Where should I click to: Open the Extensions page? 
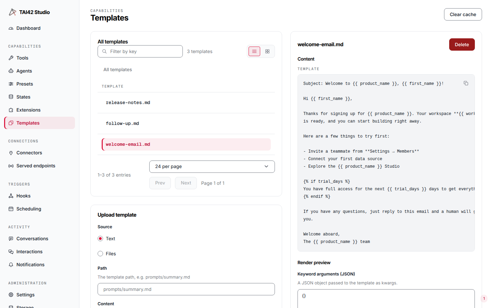[x=40, y=110]
